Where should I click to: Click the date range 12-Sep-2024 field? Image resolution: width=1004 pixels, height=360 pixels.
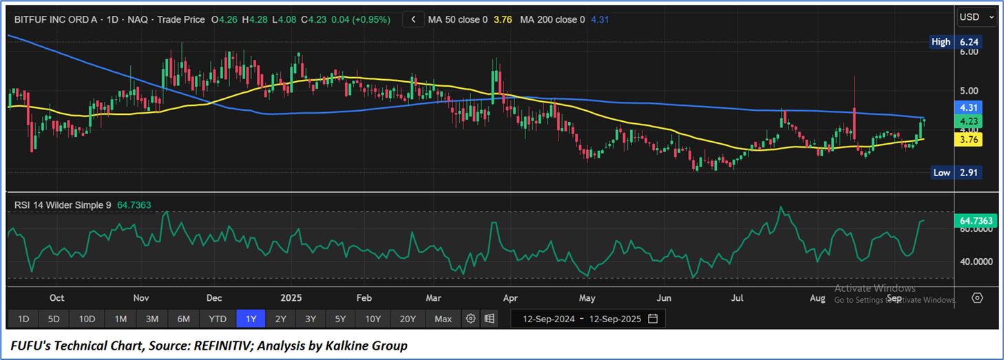click(549, 319)
